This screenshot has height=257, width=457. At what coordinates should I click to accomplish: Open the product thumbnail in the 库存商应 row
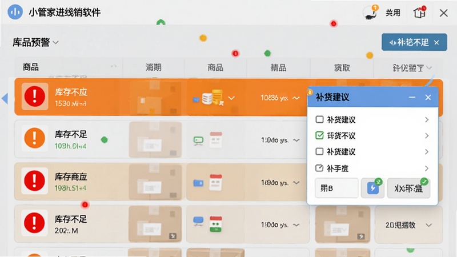point(155,181)
